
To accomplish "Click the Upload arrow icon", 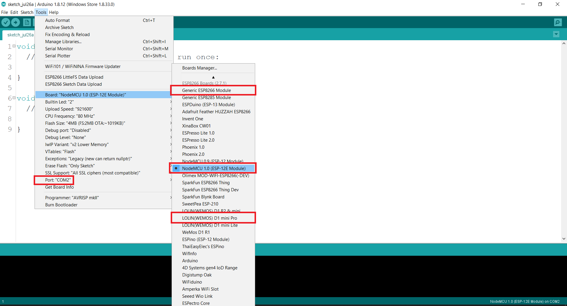I will (x=16, y=22).
